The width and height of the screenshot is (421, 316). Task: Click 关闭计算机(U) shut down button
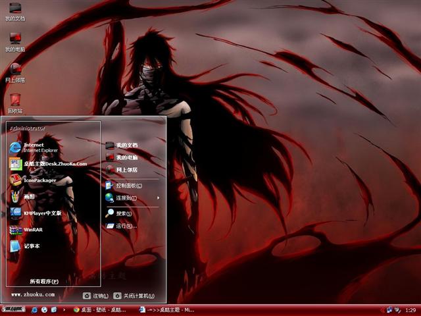point(134,296)
